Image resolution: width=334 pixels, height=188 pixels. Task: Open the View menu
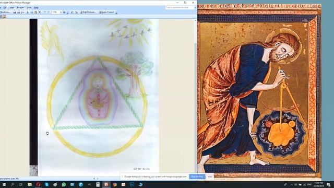pyautogui.click(x=12, y=8)
